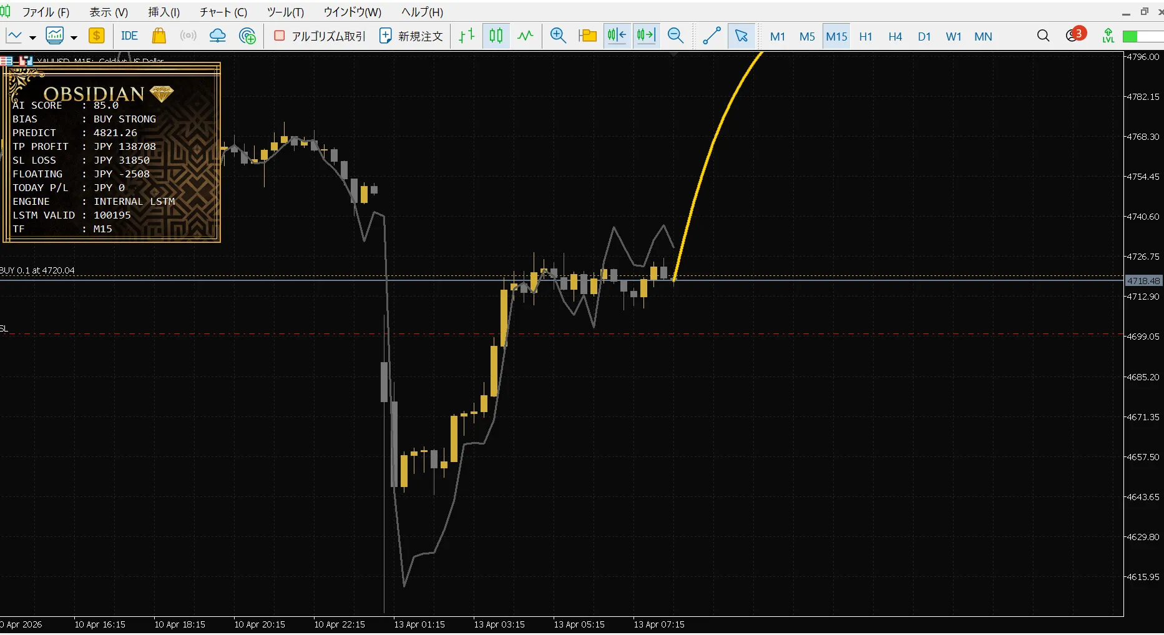This screenshot has height=635, width=1164.
Task: Click the green circular target icon
Action: (x=247, y=36)
